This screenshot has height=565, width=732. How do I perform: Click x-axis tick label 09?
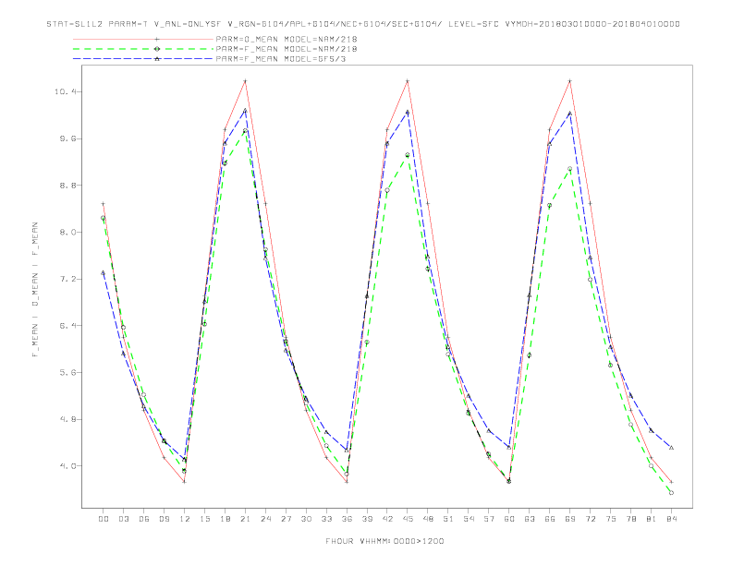pos(164,519)
